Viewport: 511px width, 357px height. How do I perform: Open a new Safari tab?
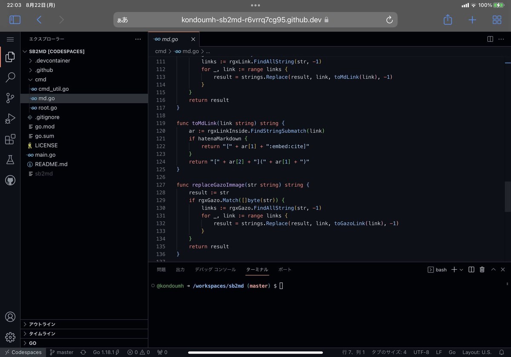(472, 20)
